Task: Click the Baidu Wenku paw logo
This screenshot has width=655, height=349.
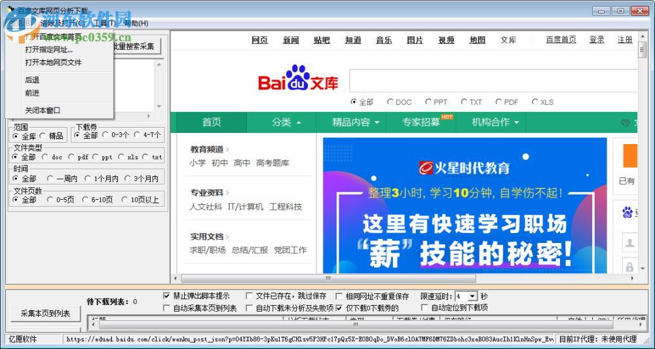Action: pos(298,78)
